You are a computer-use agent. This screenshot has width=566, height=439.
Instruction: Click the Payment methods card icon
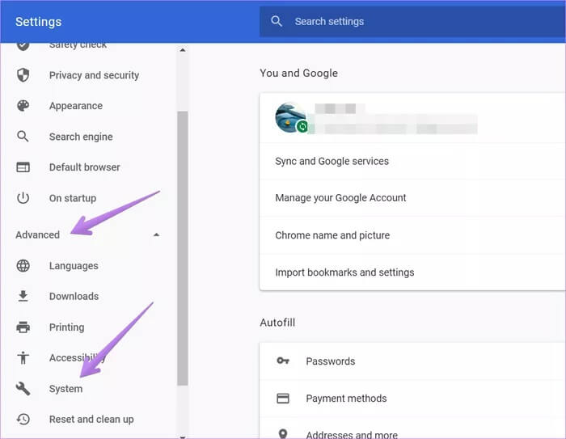click(283, 399)
